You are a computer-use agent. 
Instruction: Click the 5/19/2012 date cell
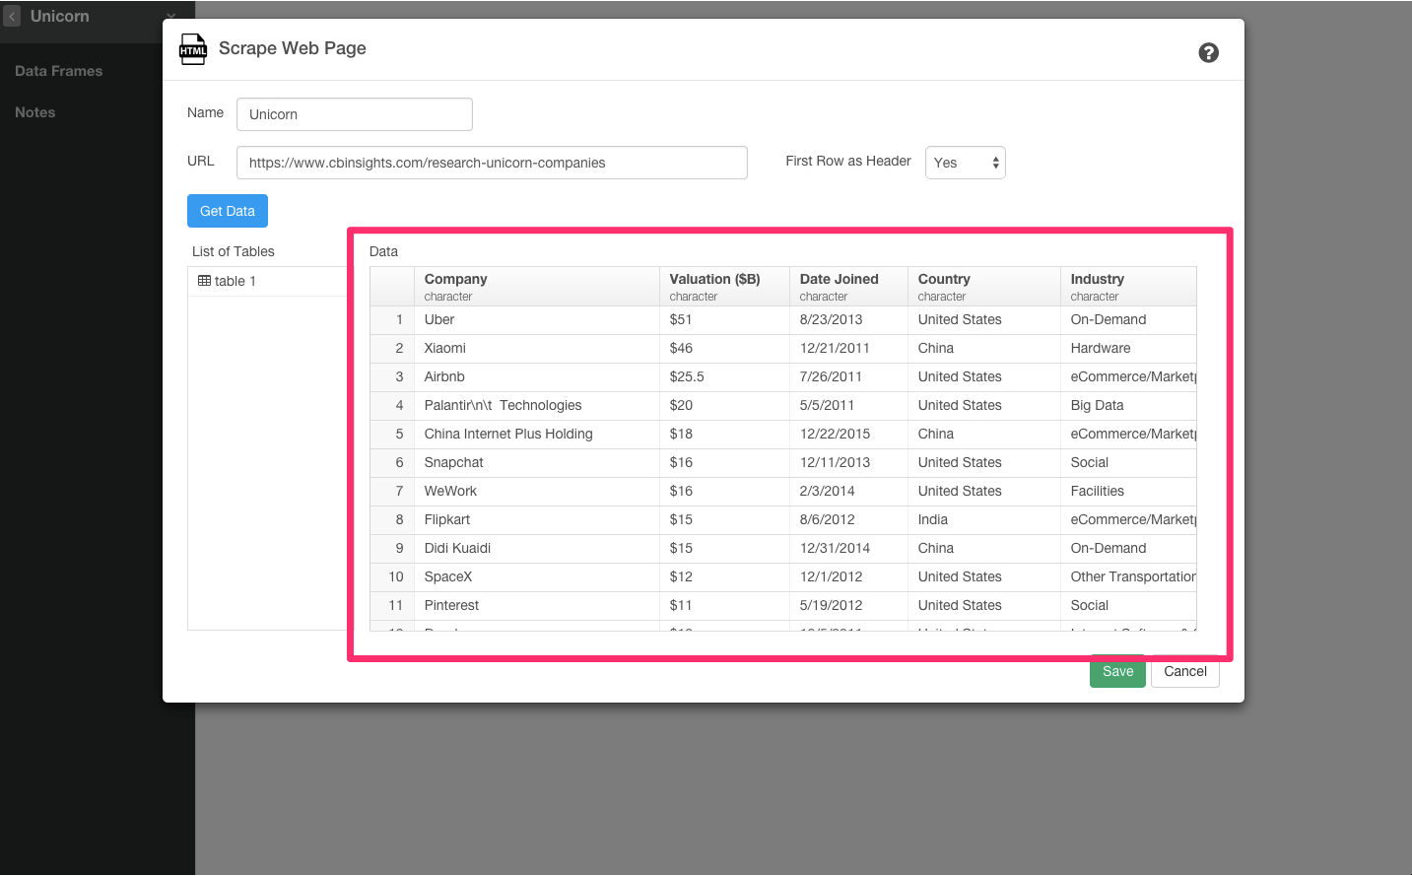(x=848, y=605)
